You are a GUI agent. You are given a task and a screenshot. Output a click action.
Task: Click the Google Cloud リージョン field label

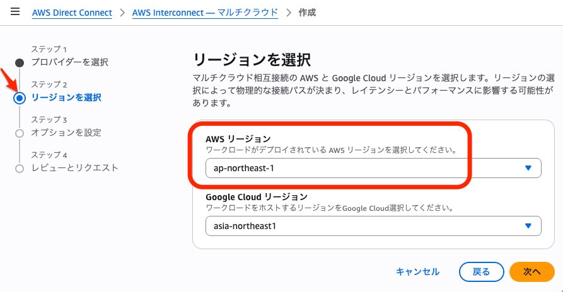coord(257,197)
